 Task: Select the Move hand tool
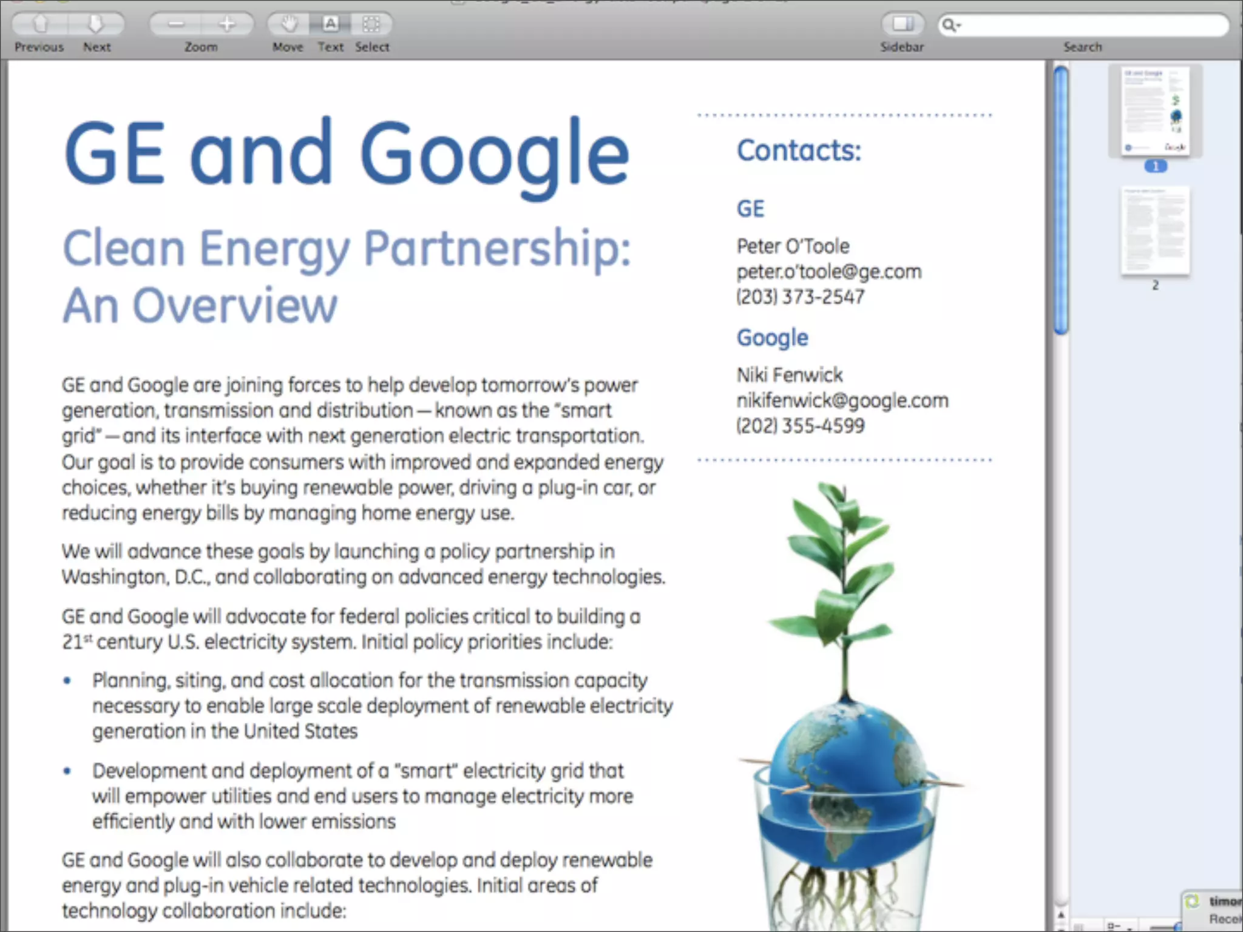point(289,24)
